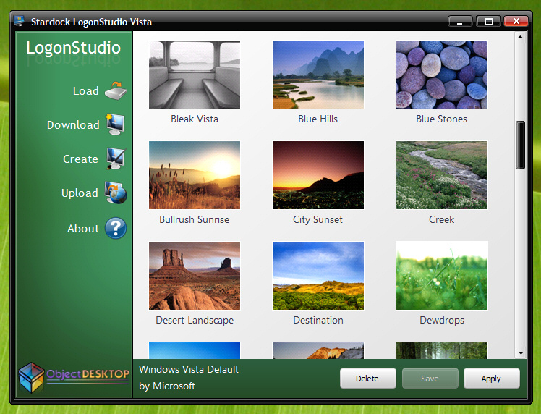Select the Create paintbrush monitor icon
541x414 pixels.
[116, 159]
